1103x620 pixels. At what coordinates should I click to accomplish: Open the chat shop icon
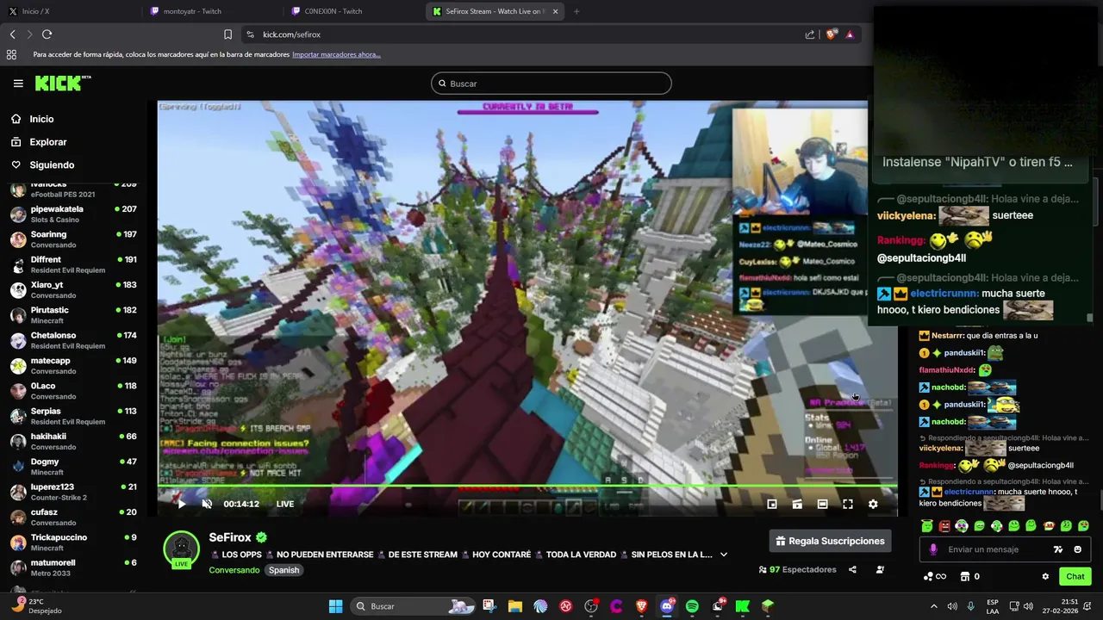pos(965,576)
